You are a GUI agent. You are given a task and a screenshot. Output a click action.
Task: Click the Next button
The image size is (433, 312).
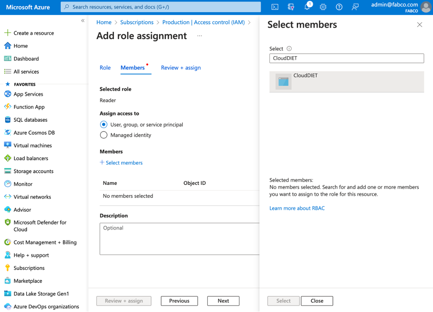(223, 300)
